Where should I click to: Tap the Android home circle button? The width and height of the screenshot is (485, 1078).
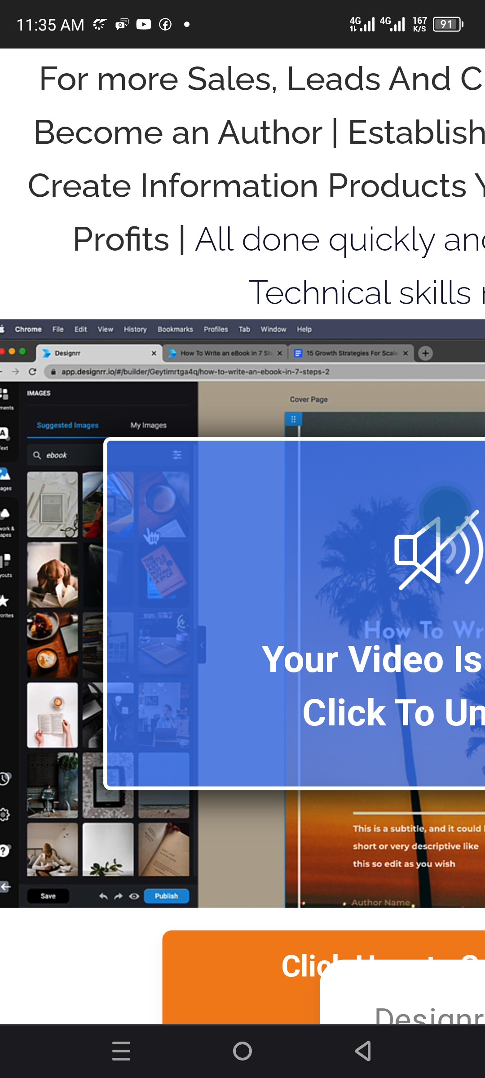coord(242,1051)
